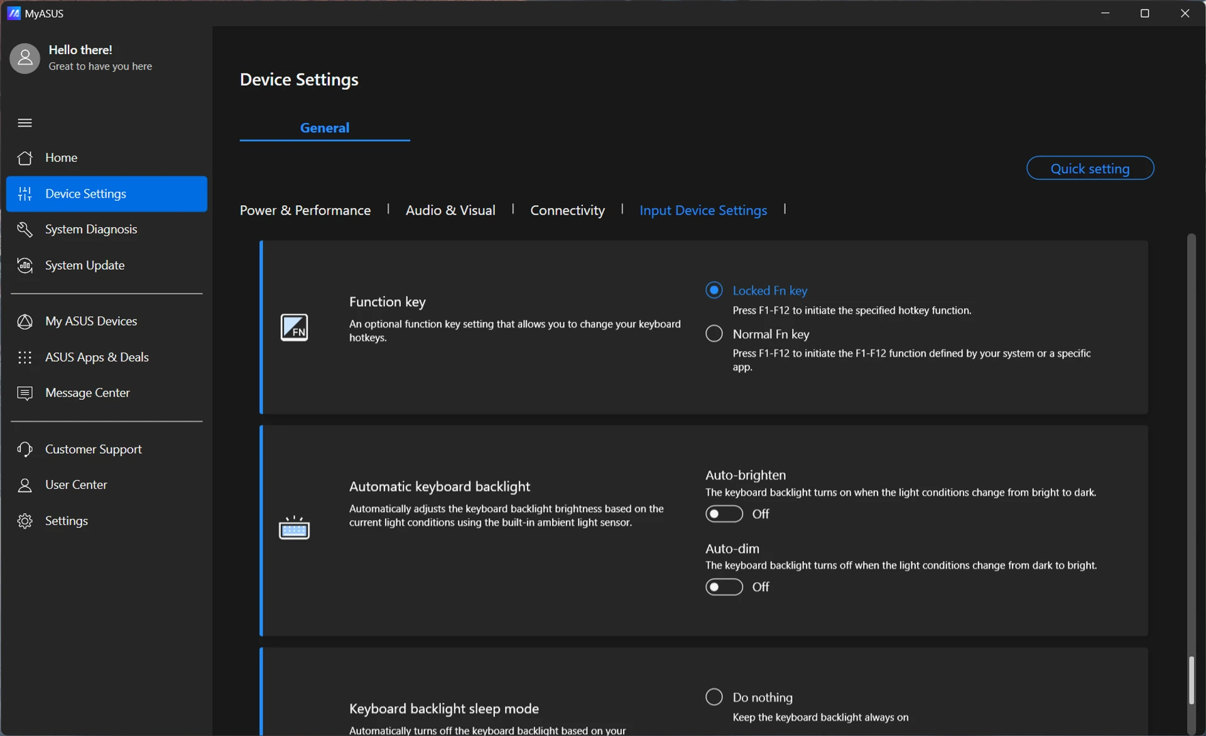1206x736 pixels.
Task: Click the 'Hello there!' greeting text
Action: (80, 50)
